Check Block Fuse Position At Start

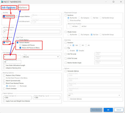[71, 26]
